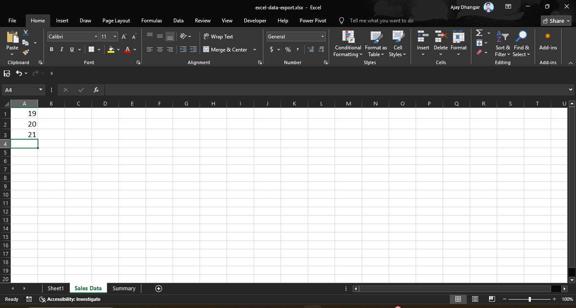Select column D header
The height and width of the screenshot is (308, 576).
point(105,103)
